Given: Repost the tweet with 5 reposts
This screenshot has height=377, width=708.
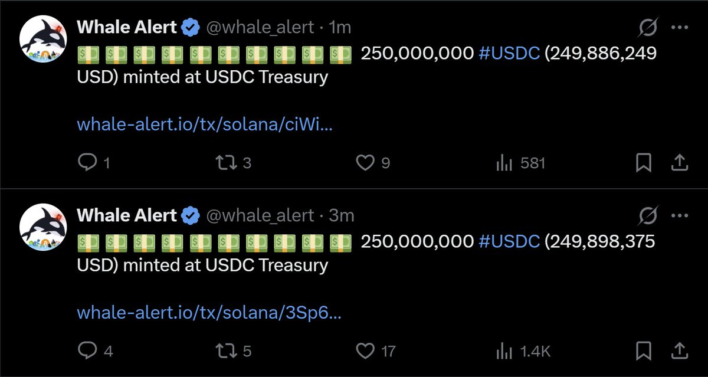Looking at the screenshot, I should click(227, 351).
